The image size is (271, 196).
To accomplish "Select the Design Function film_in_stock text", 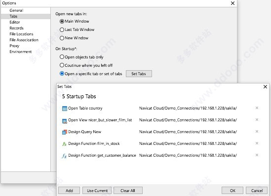I will [x=94, y=143].
